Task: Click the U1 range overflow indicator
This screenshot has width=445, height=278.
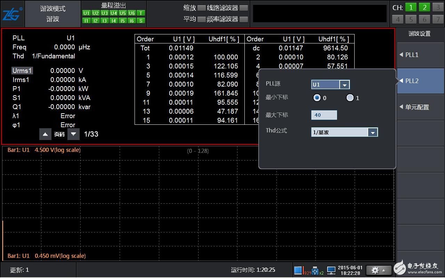Action: [x=86, y=13]
